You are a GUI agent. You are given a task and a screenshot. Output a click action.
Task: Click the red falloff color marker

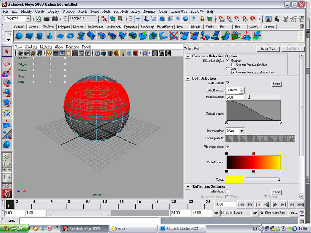click(x=253, y=153)
